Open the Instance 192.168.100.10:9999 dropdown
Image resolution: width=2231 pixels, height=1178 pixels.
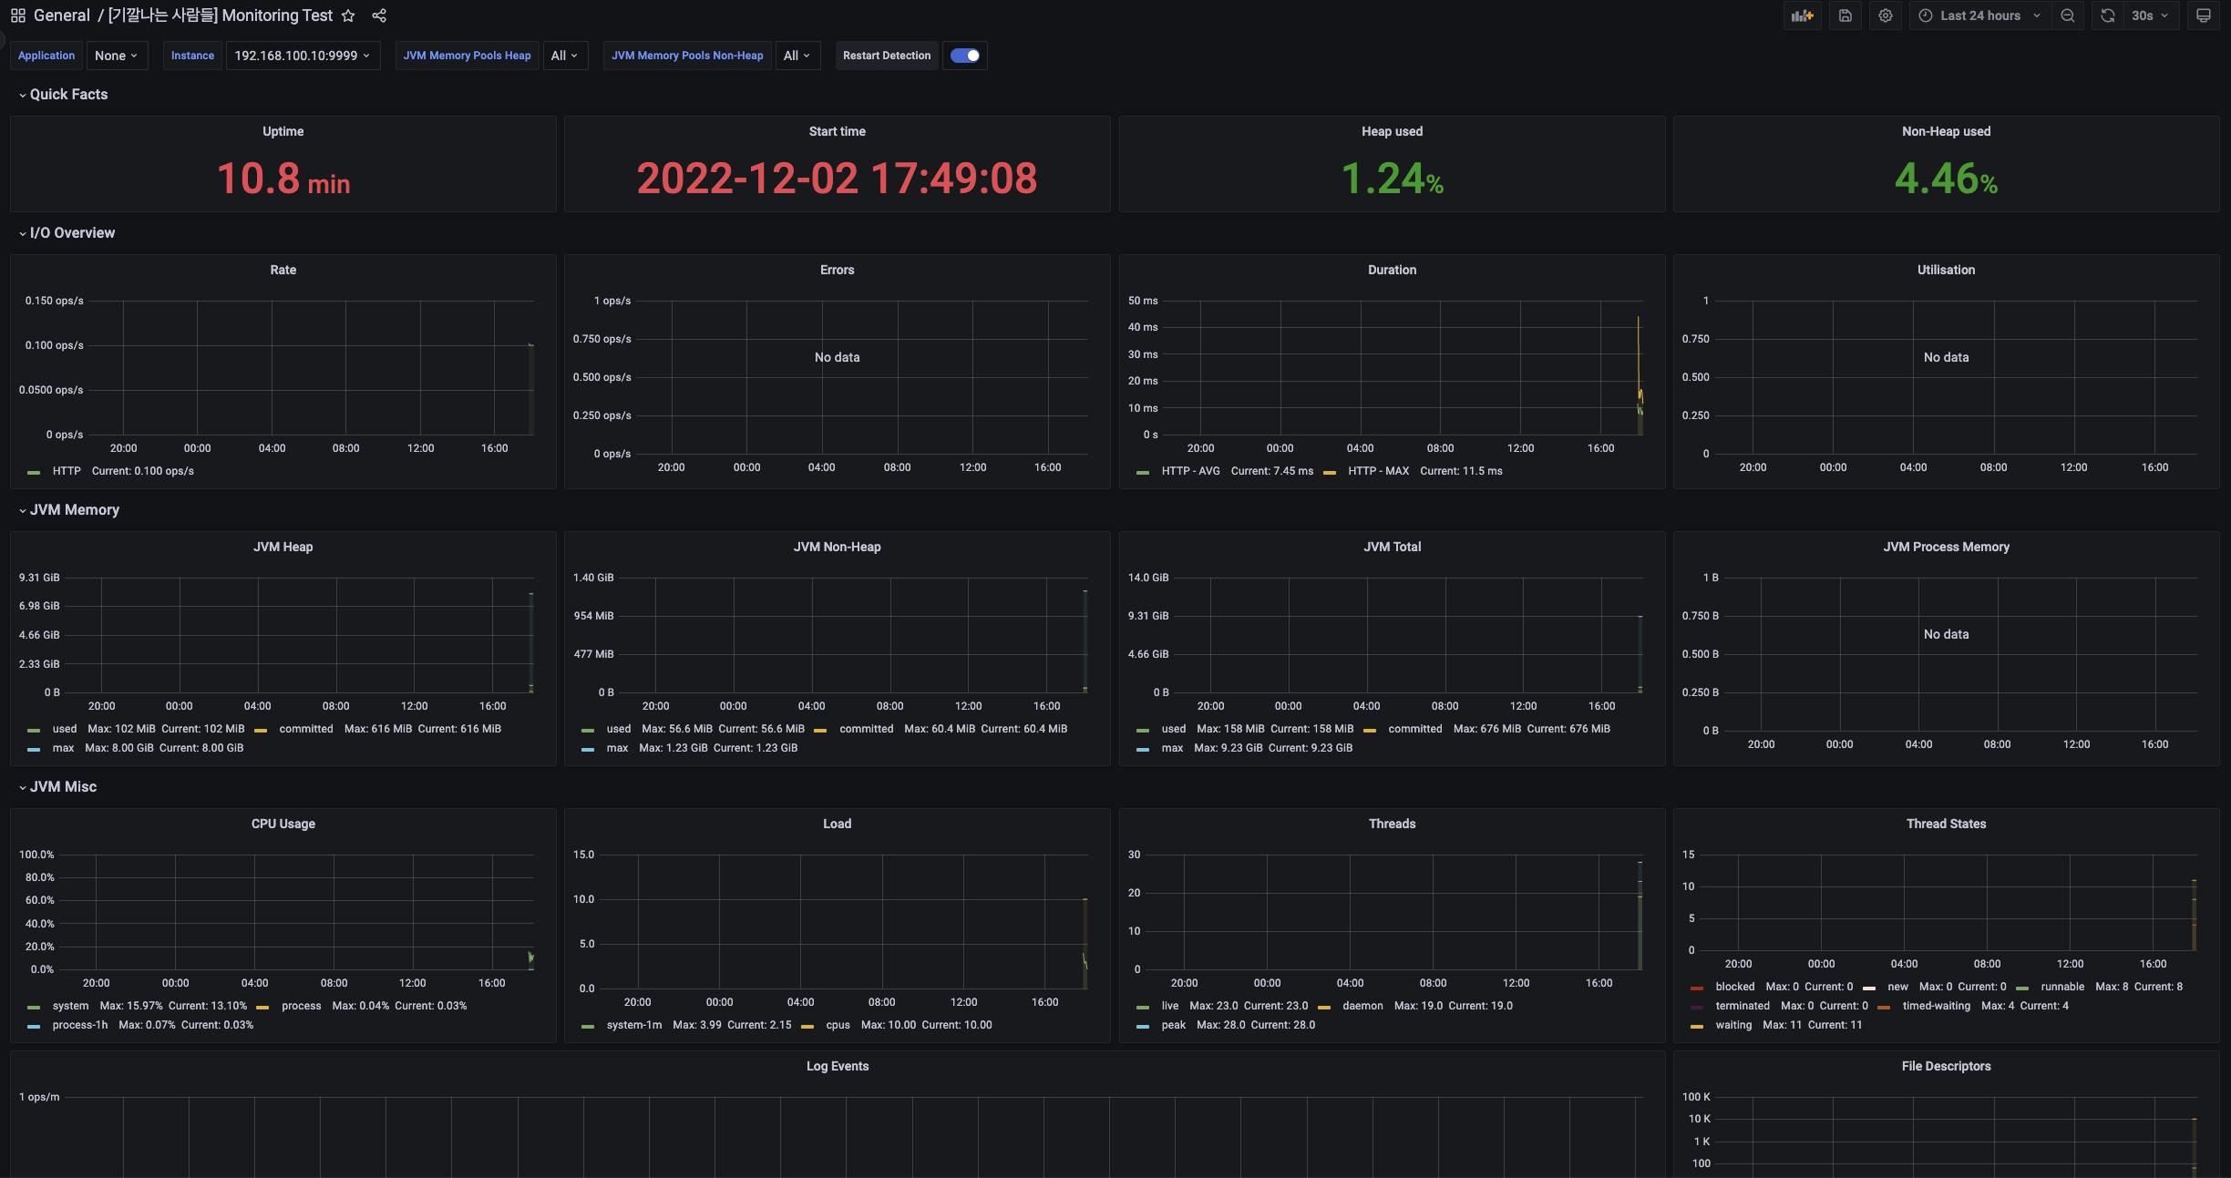302,56
